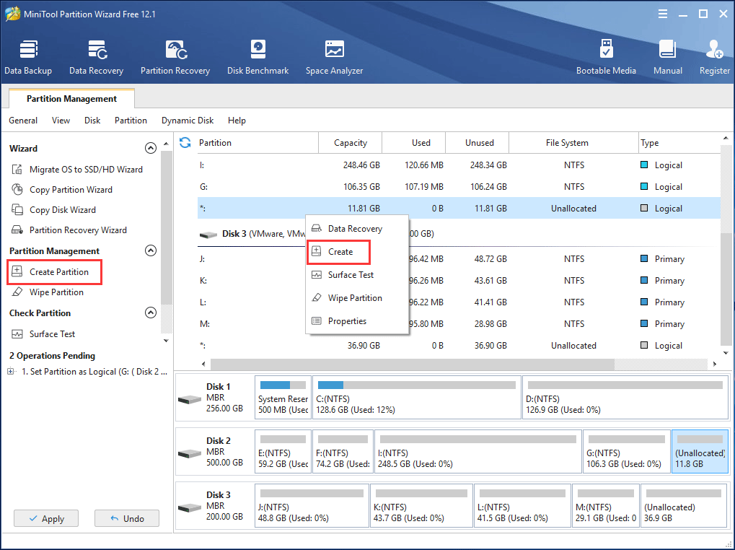735x550 pixels.
Task: Select the D:(NTFS) block on Disk 1
Action: [625, 397]
